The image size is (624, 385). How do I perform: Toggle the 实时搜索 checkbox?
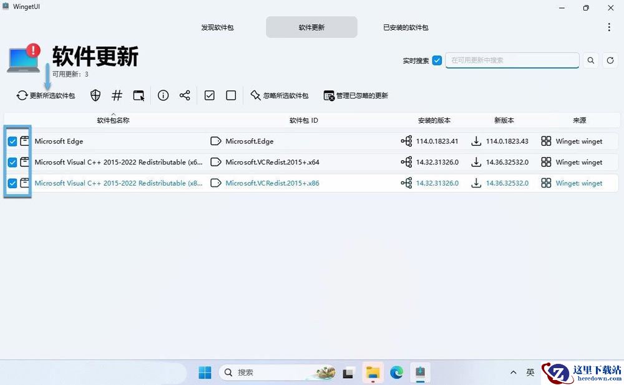pyautogui.click(x=437, y=60)
